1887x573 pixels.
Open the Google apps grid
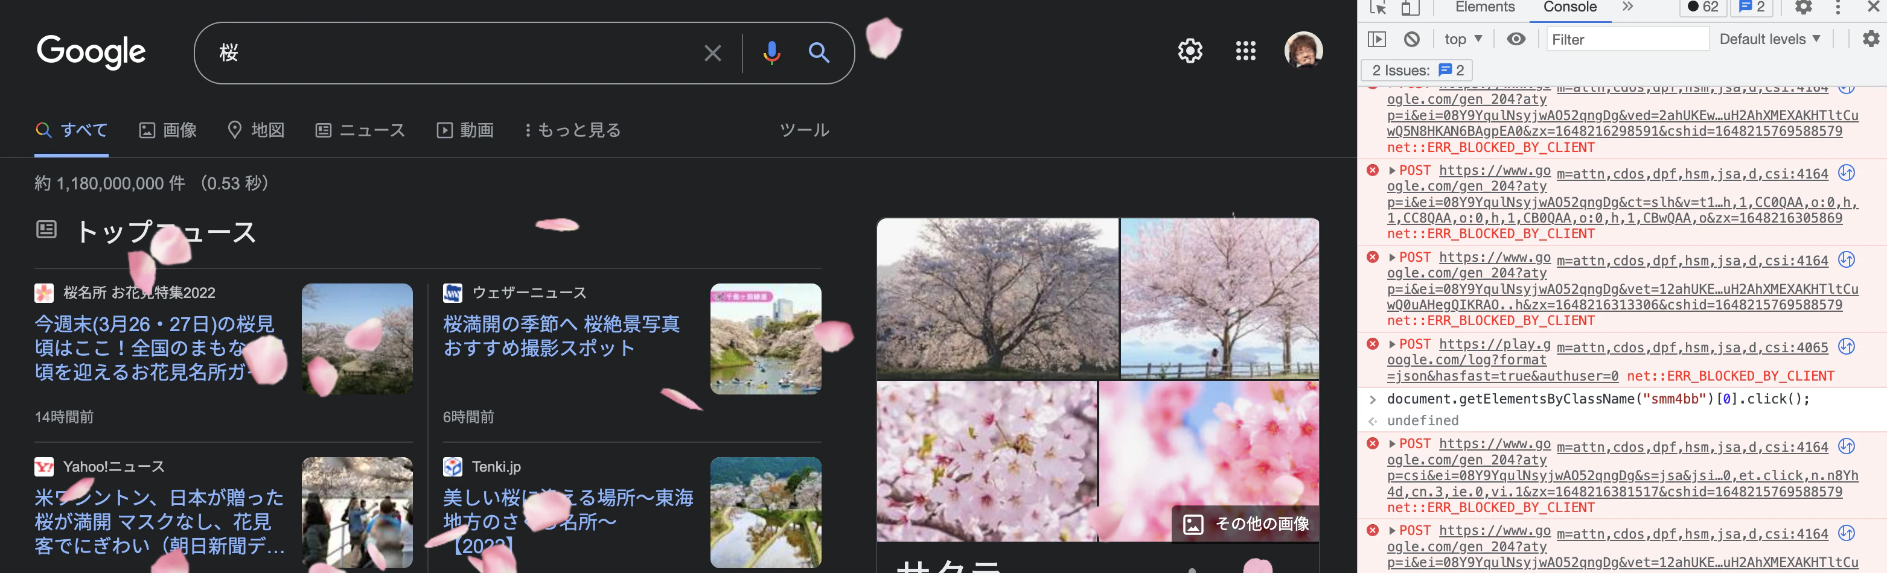(x=1245, y=51)
